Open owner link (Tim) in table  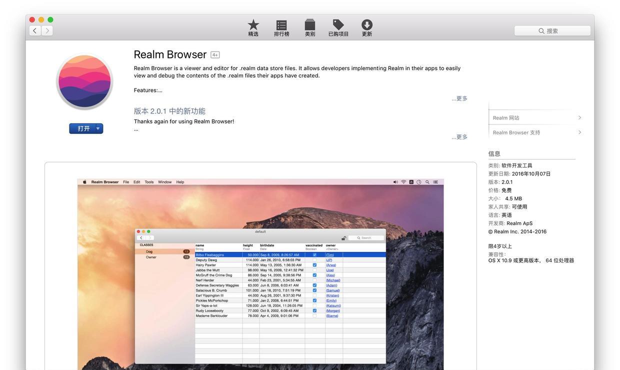[330, 255]
